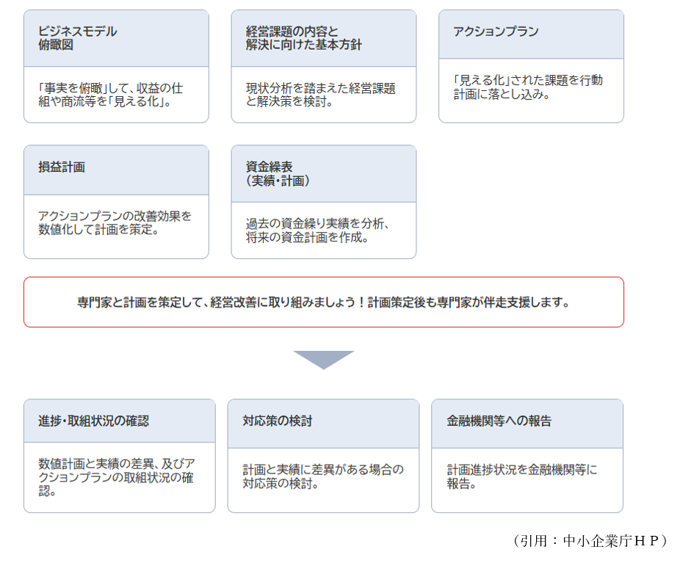Click the downward gray triangle arrow
The width and height of the screenshot is (680, 563).
coord(323,359)
